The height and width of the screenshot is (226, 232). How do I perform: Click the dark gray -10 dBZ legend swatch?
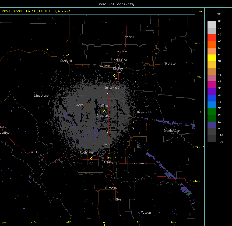[212, 138]
